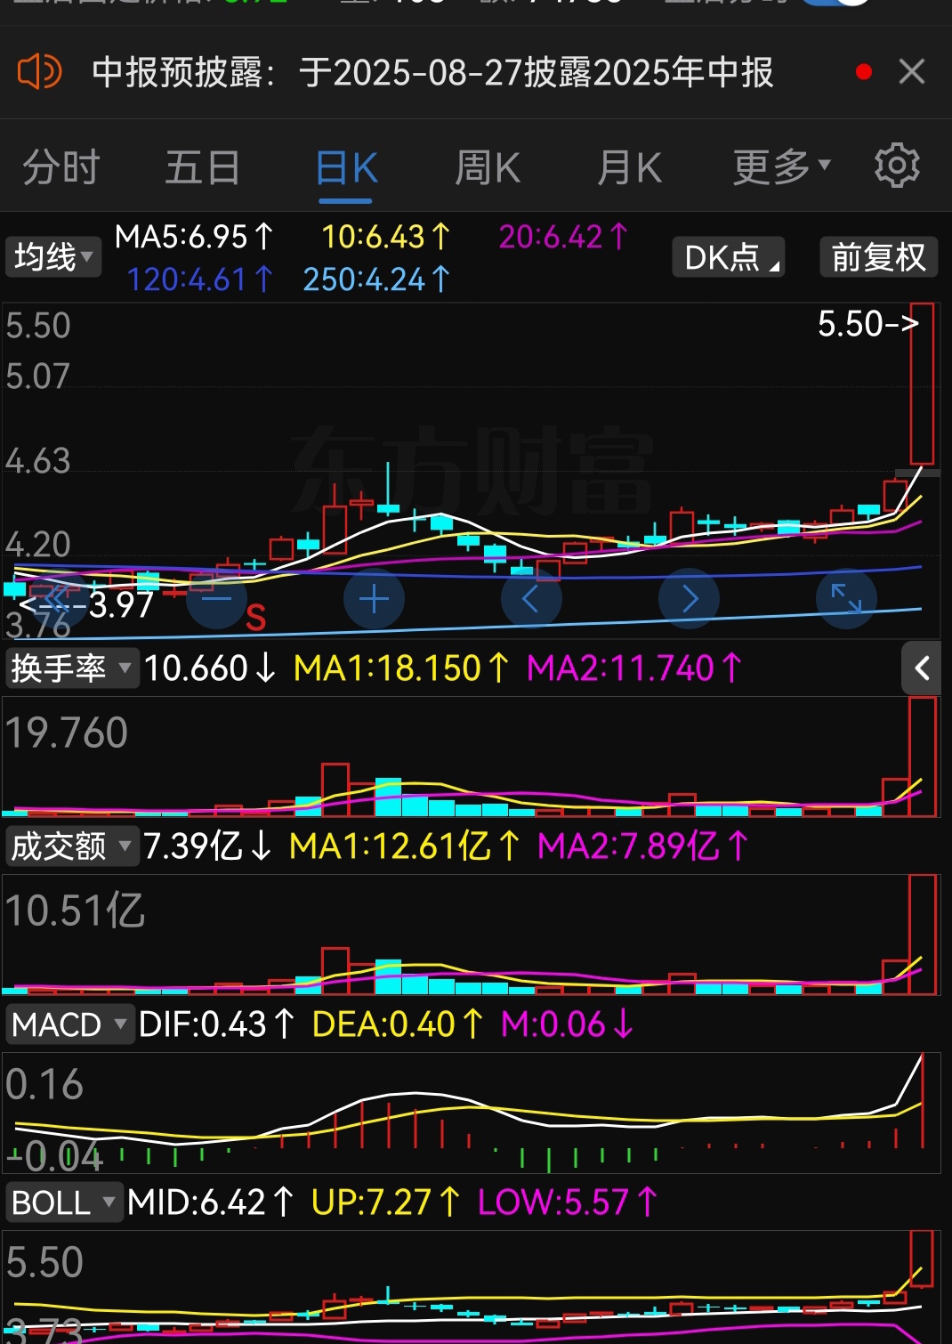This screenshot has width=952, height=1344.
Task: Move chart left with arrow button
Action: 531,599
